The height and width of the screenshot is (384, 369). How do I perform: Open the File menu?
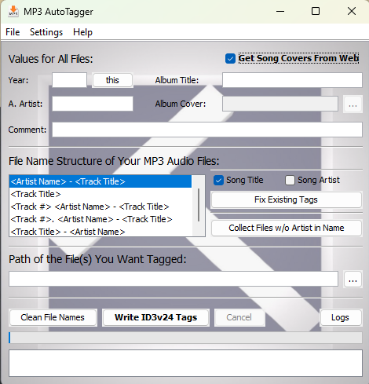point(13,32)
